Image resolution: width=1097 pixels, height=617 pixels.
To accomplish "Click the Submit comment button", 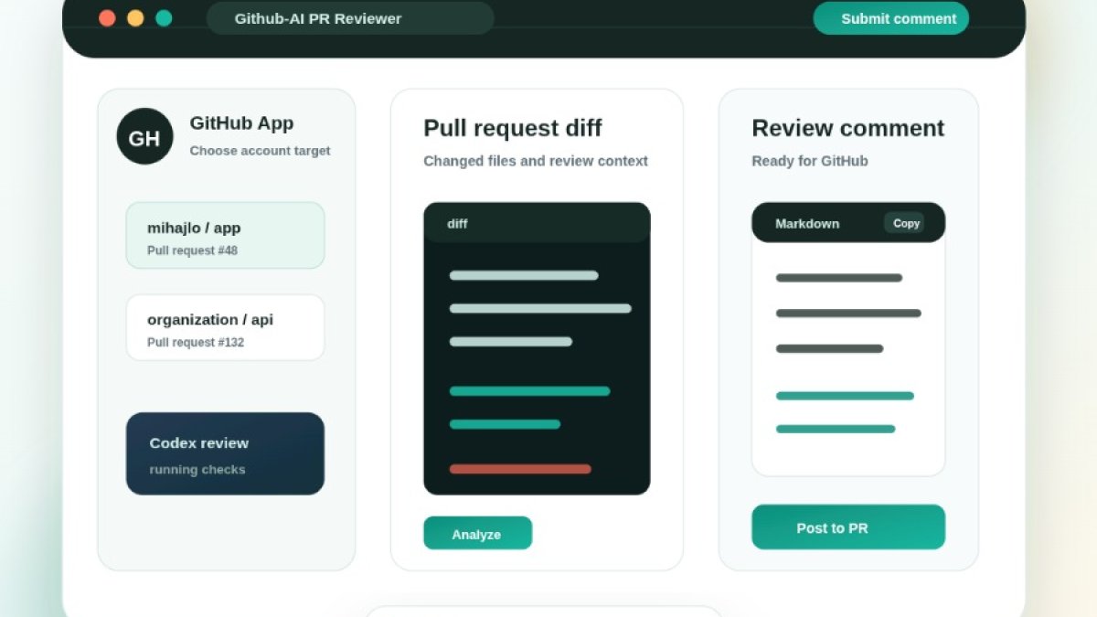I will coord(890,18).
